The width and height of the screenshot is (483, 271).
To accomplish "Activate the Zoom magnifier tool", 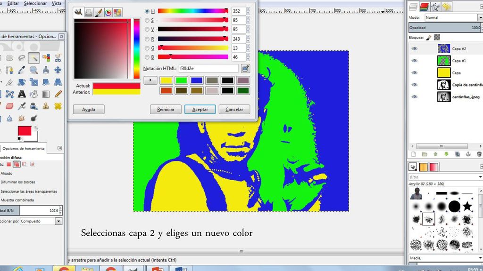I will click(x=33, y=70).
